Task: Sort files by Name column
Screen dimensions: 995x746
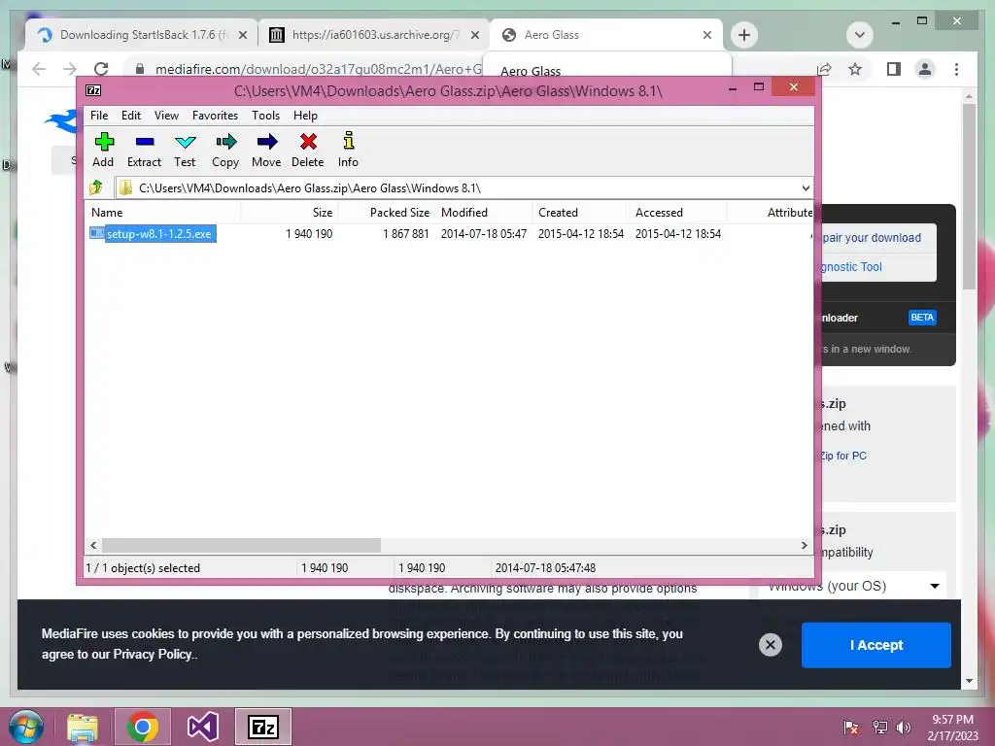Action: [x=162, y=213]
